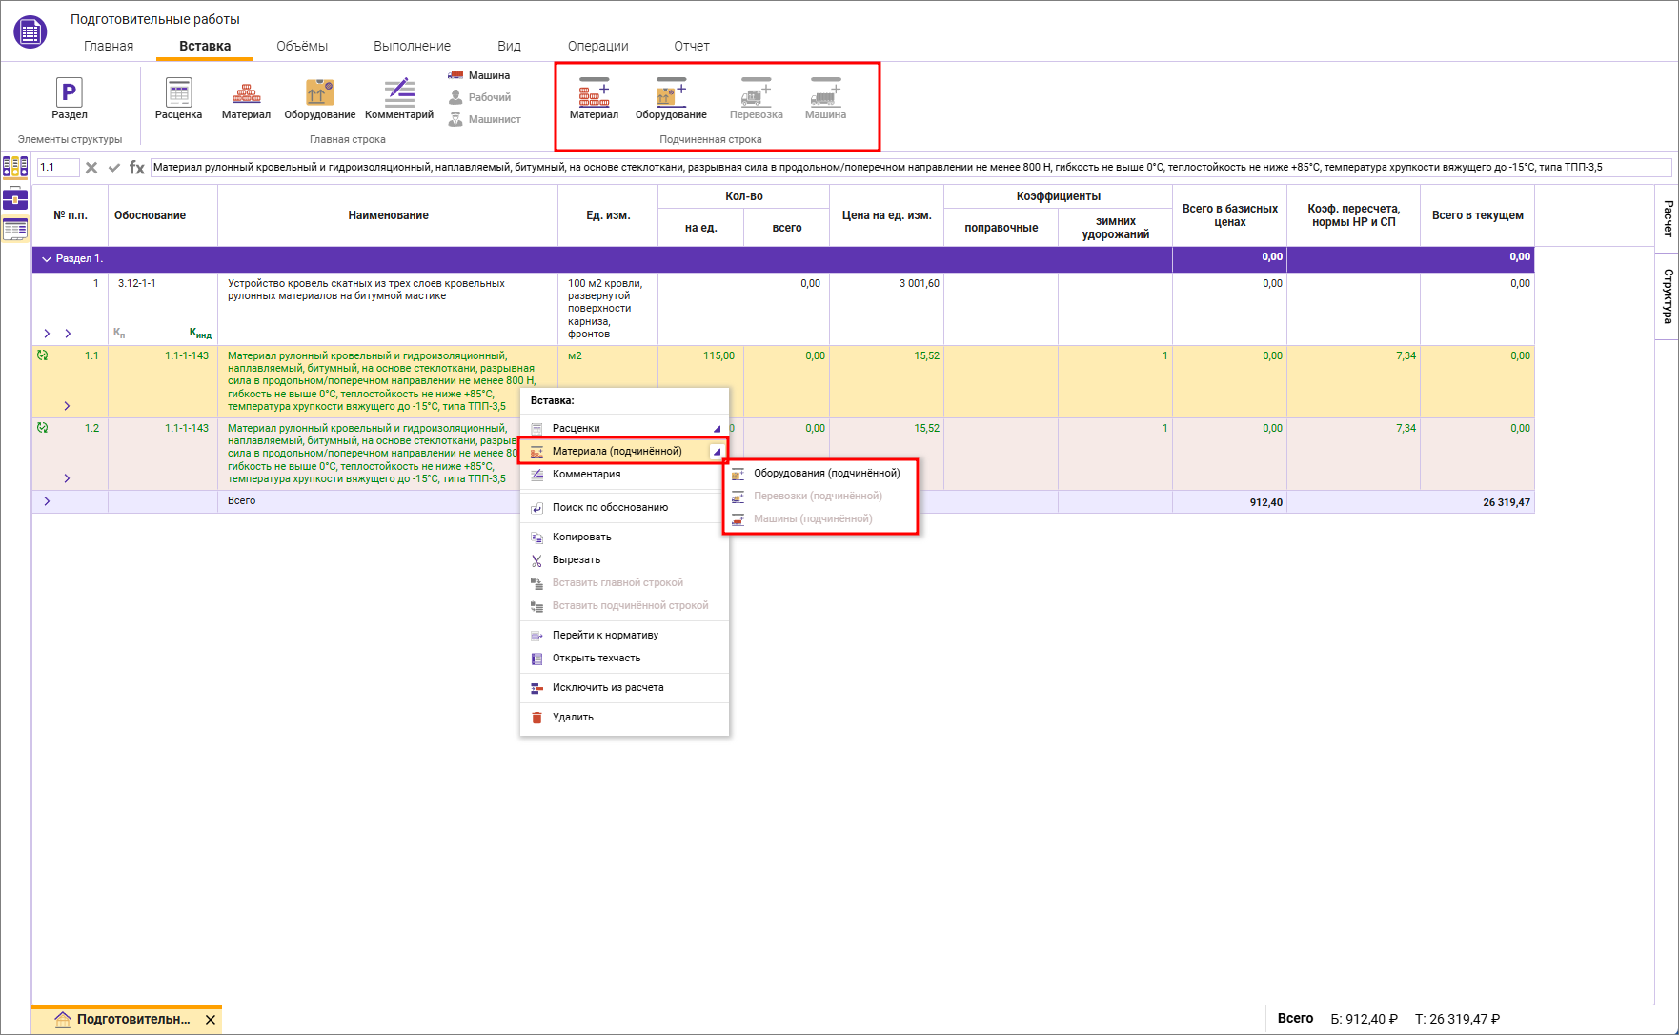Screen dimensions: 1679x1035
Task: Add subordinate Материал row from ribbon
Action: [x=594, y=97]
